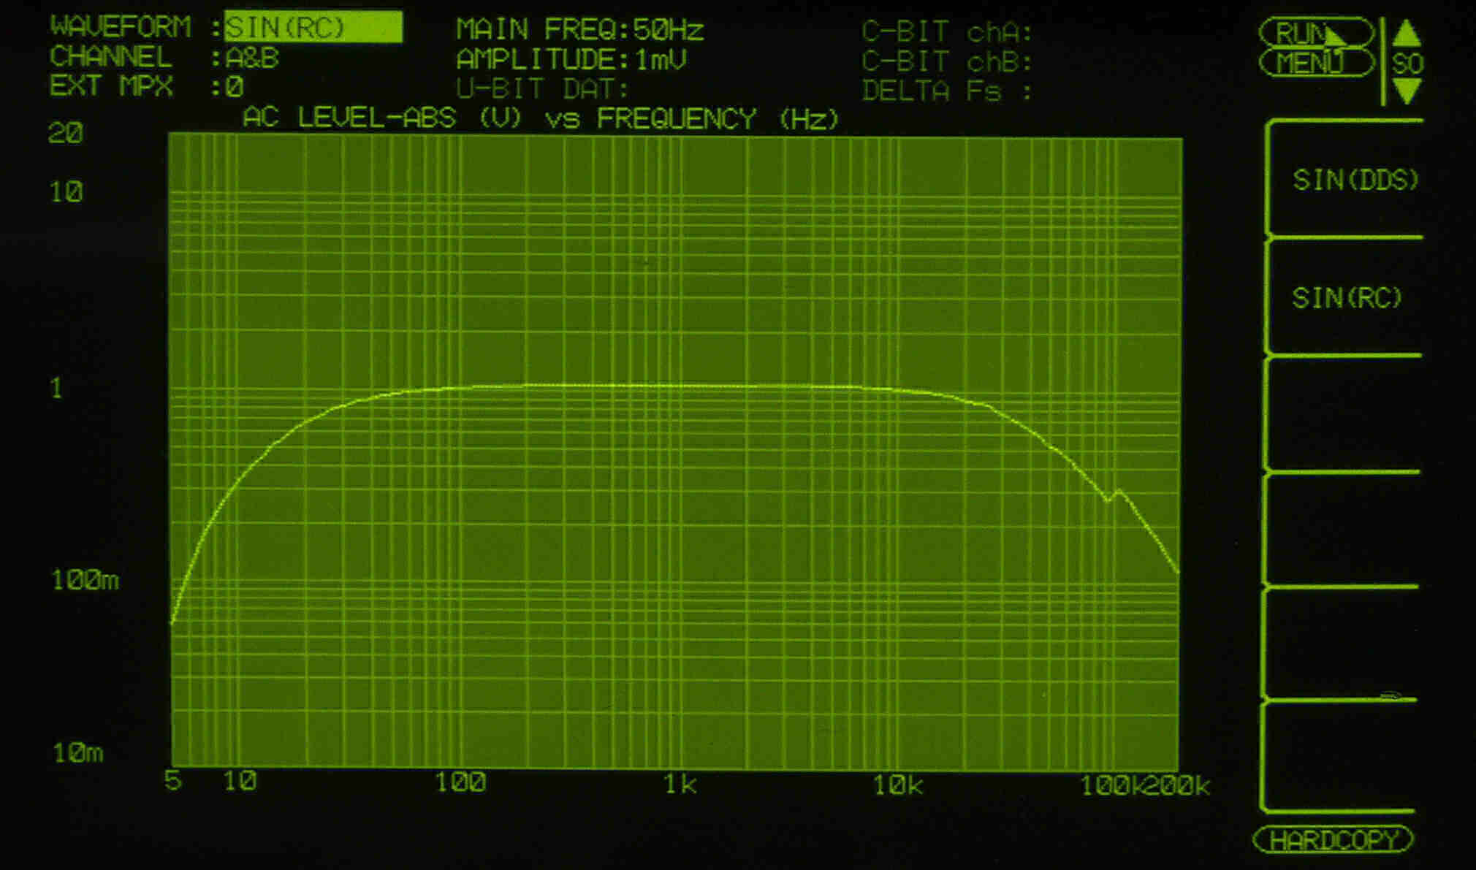Click the down arrow below SO

click(x=1407, y=91)
